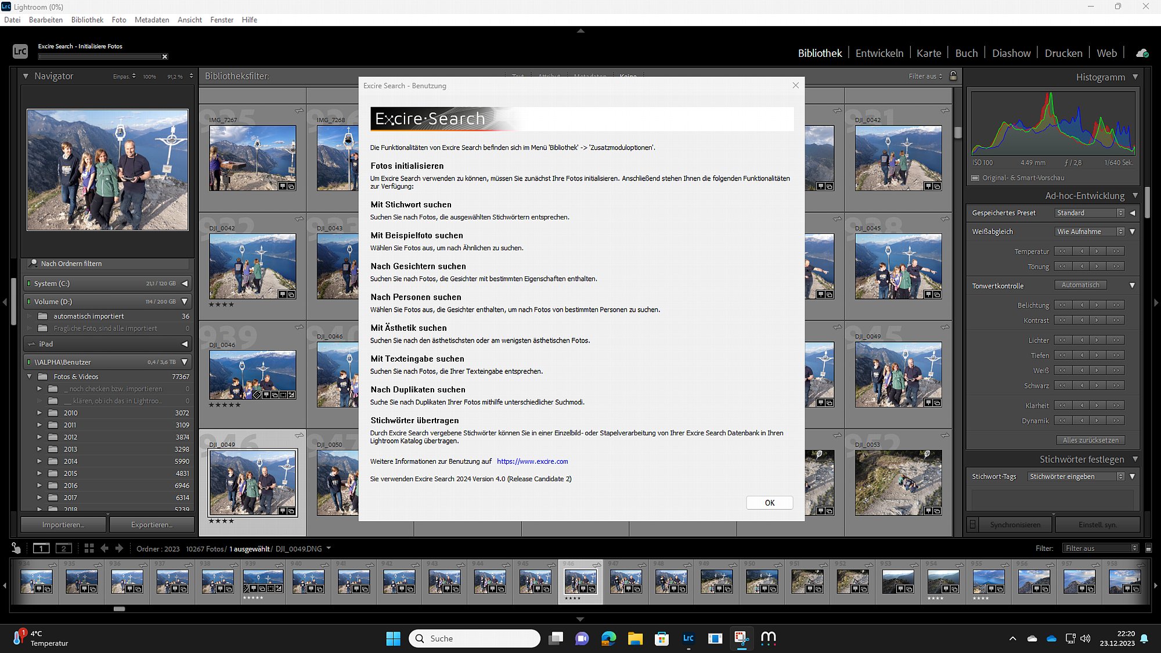Open File Explorer from taskbar

coord(635,638)
